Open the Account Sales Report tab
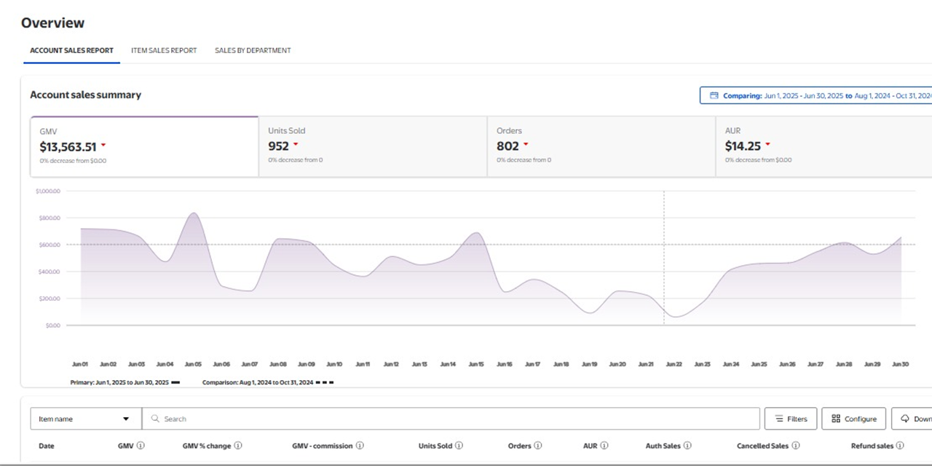Viewport: 932px width, 466px height. (x=71, y=51)
